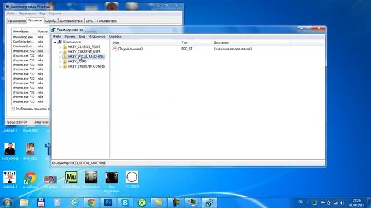
Task: Switch to Photoshop in the taskbar
Action: (x=108, y=203)
